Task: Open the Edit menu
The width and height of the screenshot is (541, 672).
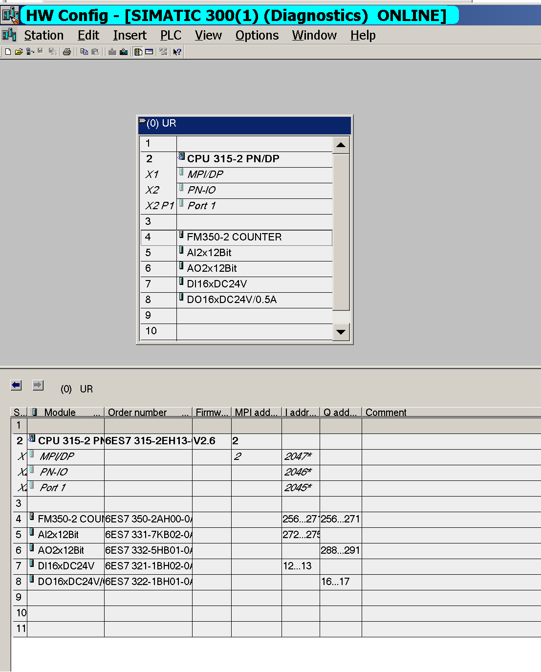Action: coord(88,35)
